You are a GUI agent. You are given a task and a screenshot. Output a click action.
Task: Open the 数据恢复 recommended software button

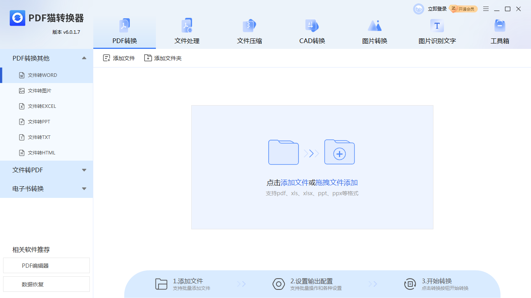click(46, 284)
